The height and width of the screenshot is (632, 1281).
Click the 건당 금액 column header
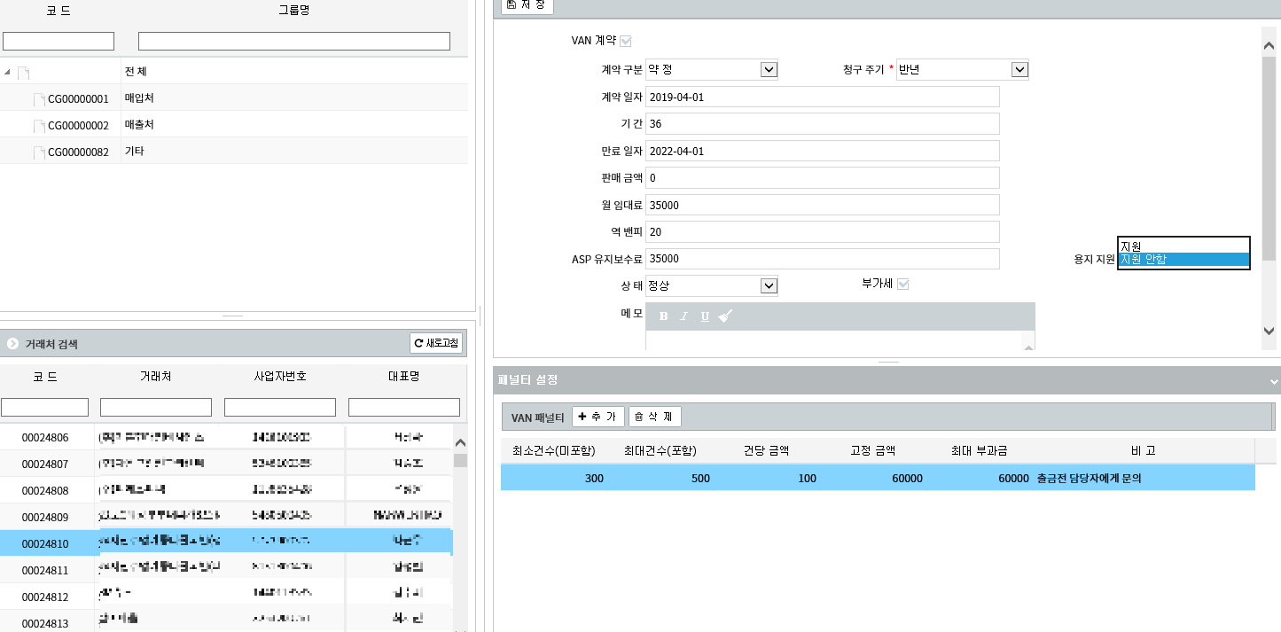[x=767, y=450]
